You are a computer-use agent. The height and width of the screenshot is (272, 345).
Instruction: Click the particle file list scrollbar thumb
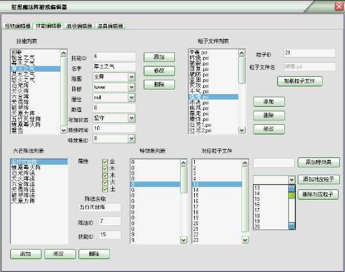241,70
